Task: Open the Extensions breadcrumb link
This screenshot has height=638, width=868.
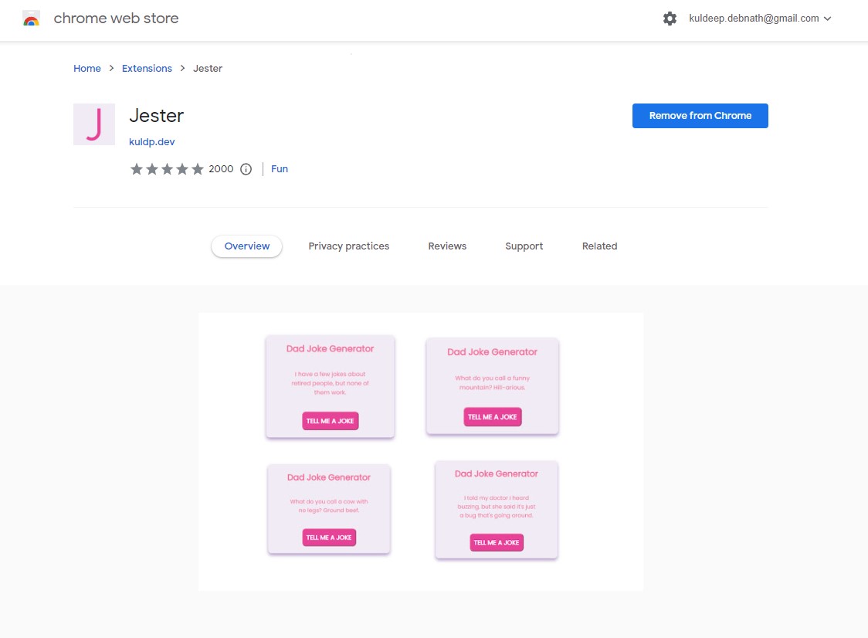Action: tap(147, 68)
